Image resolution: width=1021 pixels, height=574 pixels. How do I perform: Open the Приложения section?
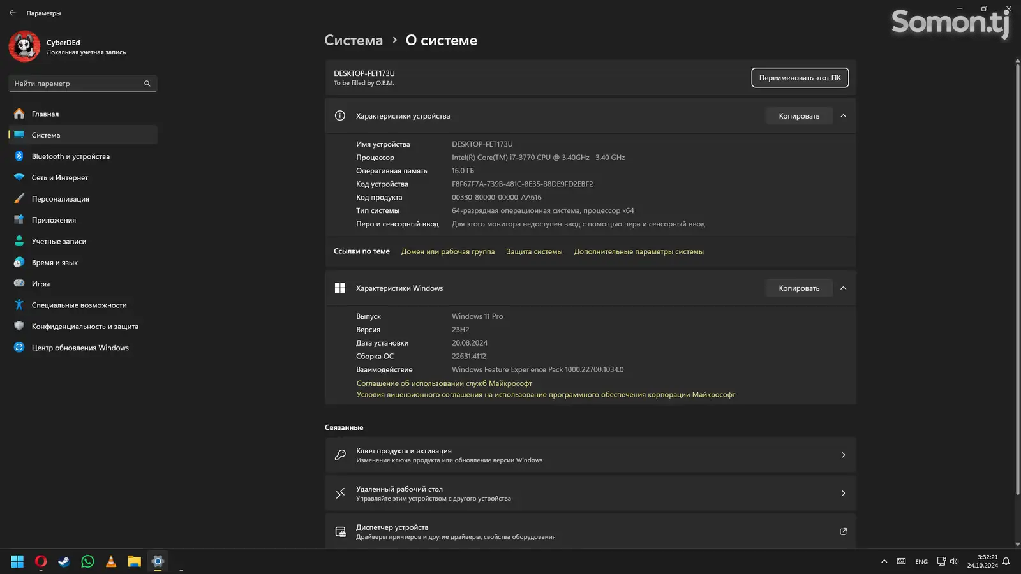point(83,220)
